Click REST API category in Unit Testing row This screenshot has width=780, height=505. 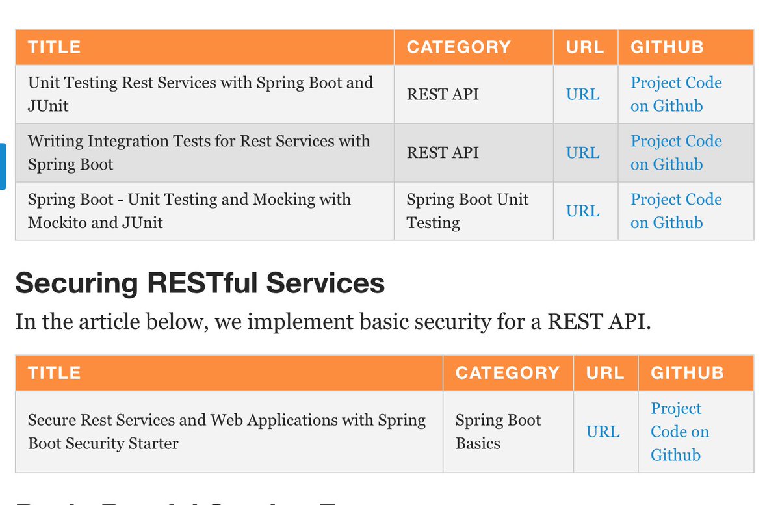tap(443, 94)
